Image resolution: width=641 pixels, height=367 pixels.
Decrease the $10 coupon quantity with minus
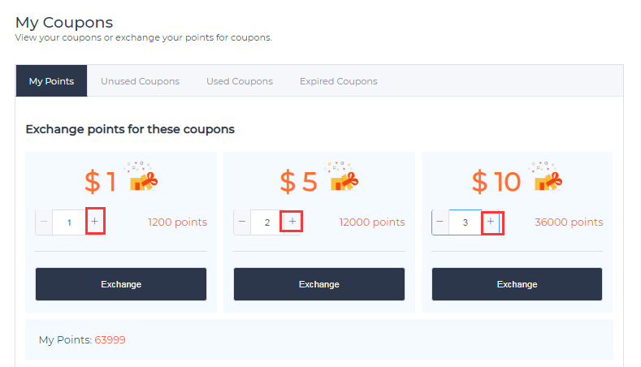tap(440, 222)
